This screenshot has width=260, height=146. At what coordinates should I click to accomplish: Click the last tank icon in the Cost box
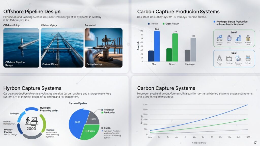tap(248, 58)
